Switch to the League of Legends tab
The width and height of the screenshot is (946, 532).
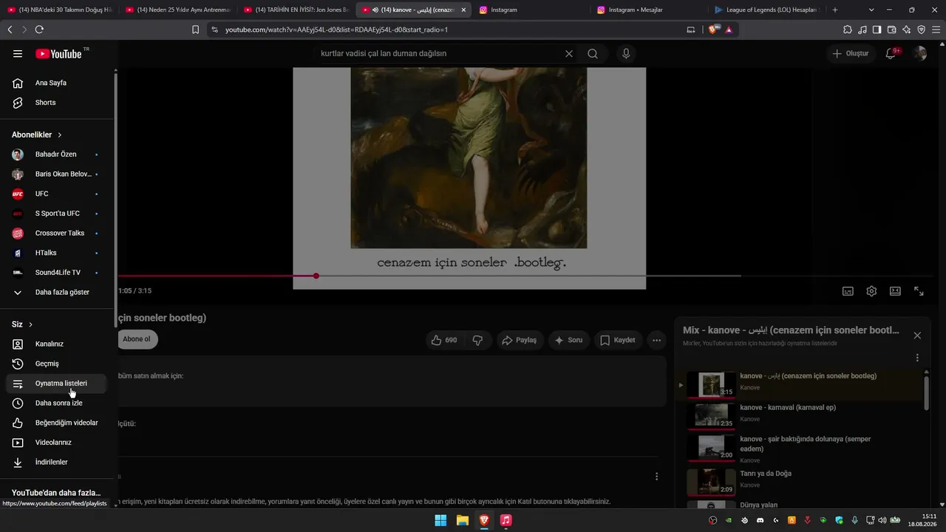(766, 10)
